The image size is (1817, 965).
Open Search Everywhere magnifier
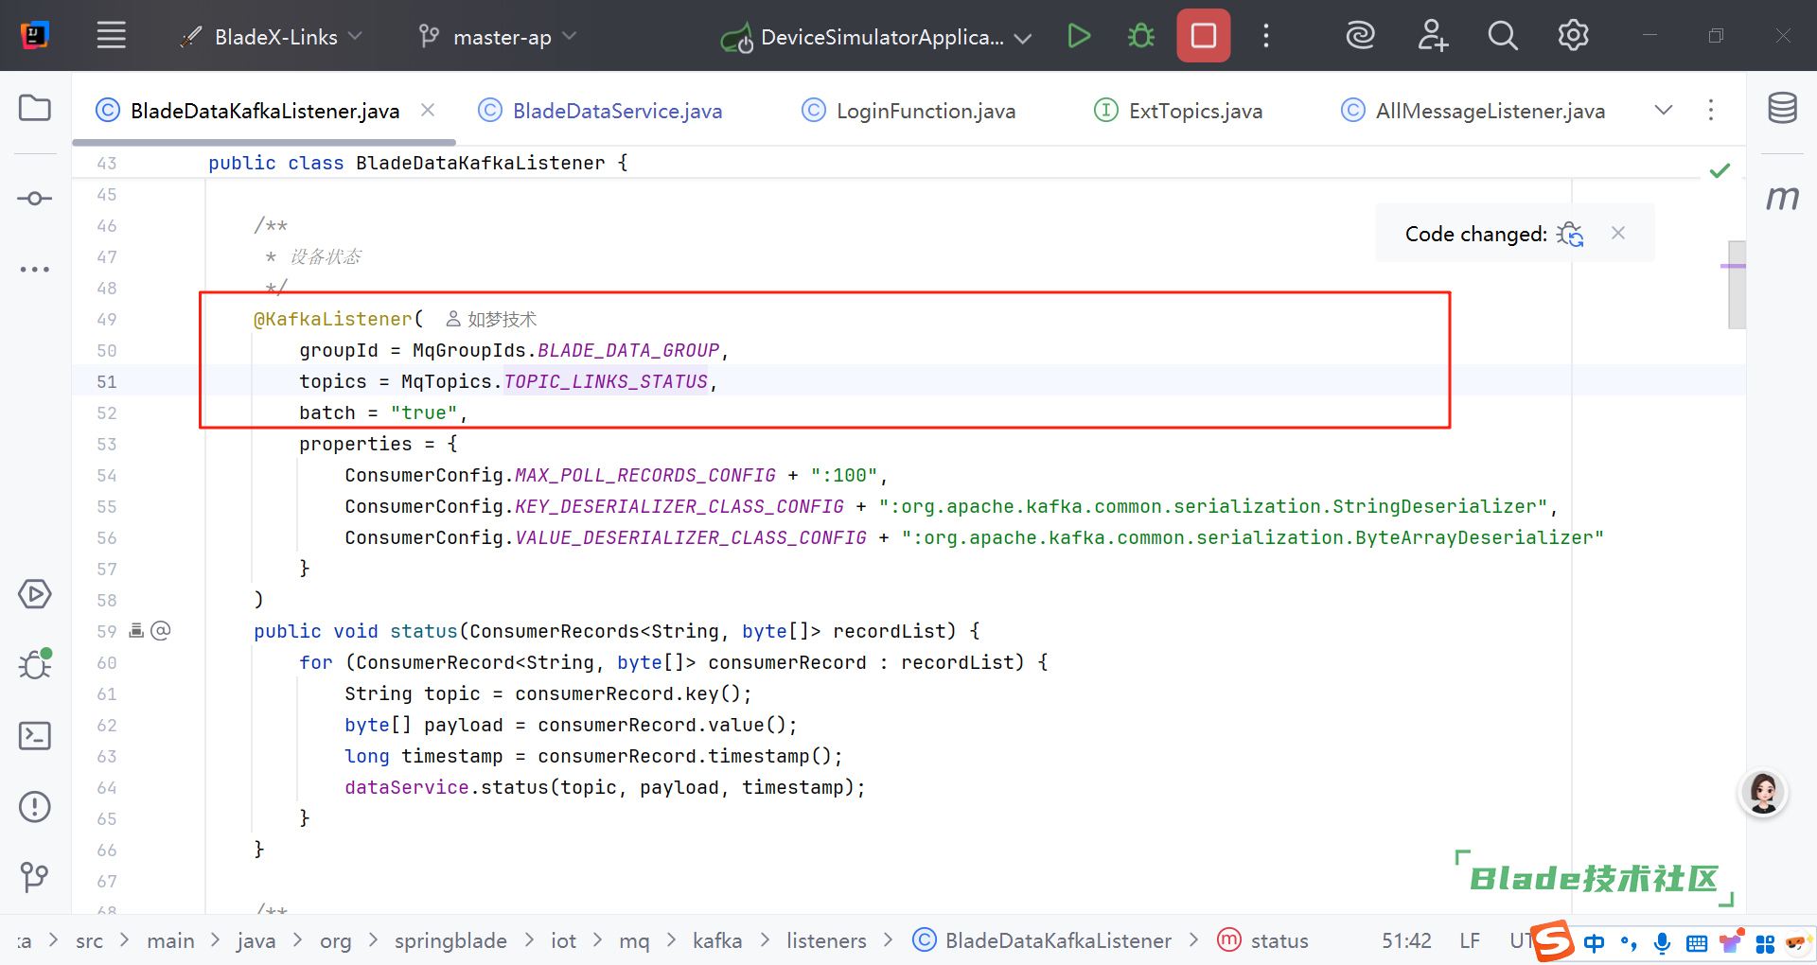(x=1503, y=36)
